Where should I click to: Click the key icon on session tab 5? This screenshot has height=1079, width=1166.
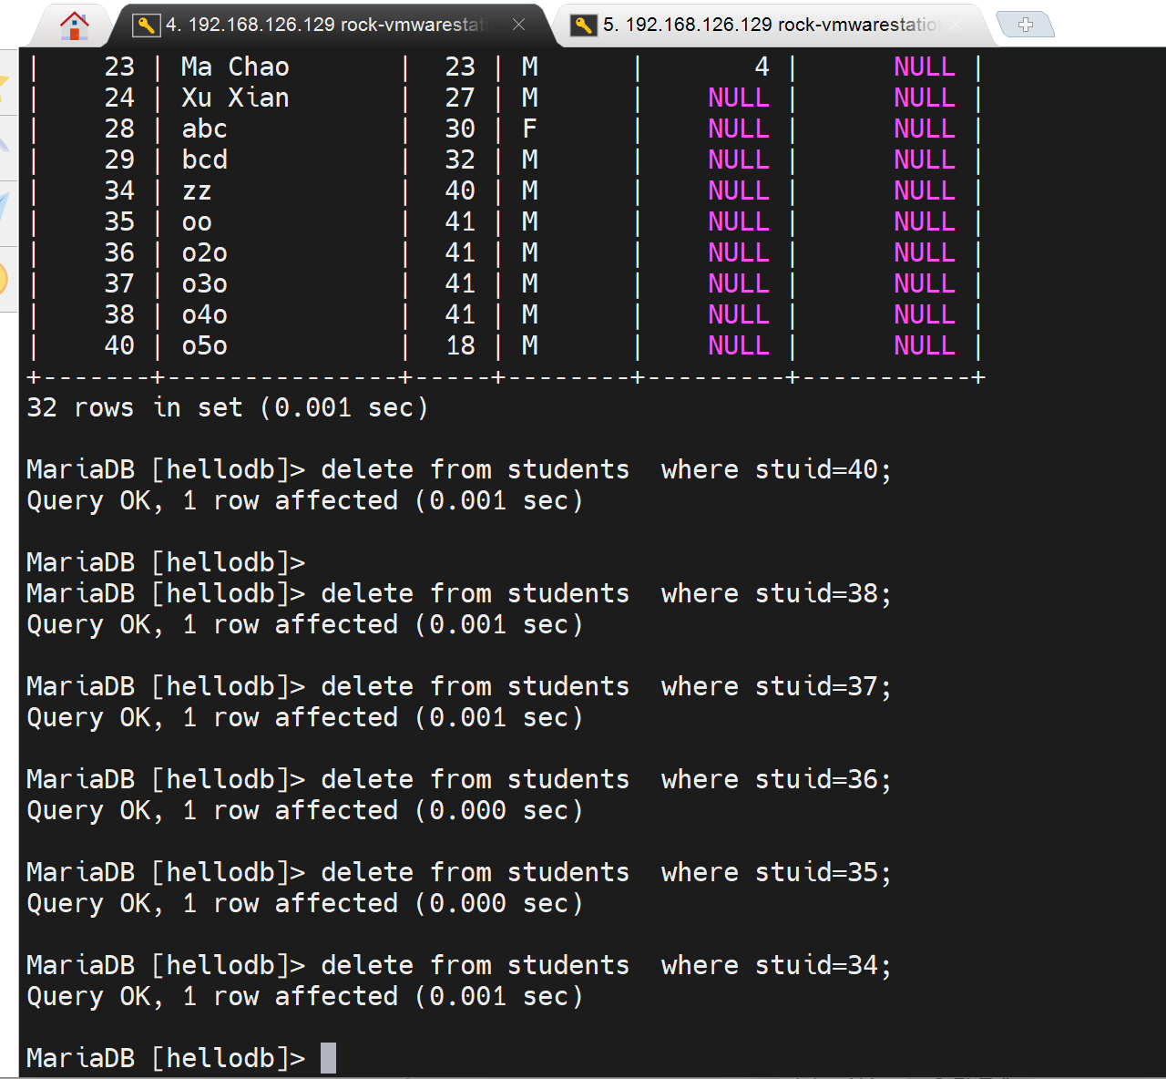pyautogui.click(x=583, y=26)
